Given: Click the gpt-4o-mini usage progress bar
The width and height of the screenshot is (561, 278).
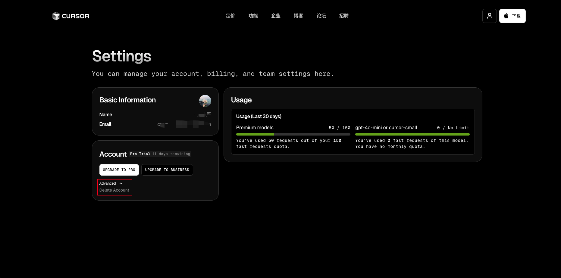Looking at the screenshot, I should [412, 134].
